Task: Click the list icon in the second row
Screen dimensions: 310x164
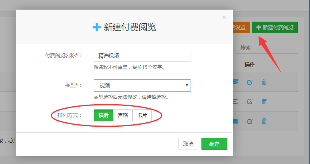Action: tap(236, 101)
